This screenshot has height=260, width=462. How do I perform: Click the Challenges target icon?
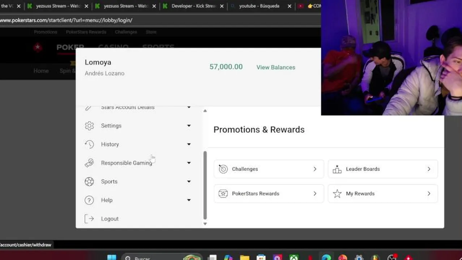click(x=223, y=169)
